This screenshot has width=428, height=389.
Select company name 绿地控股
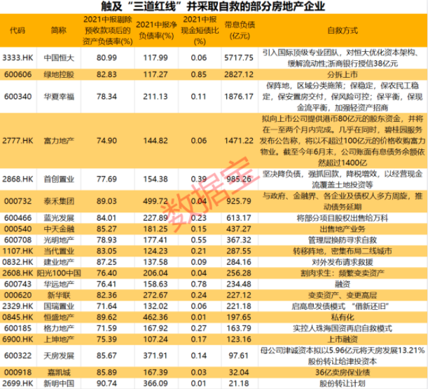tap(59, 74)
